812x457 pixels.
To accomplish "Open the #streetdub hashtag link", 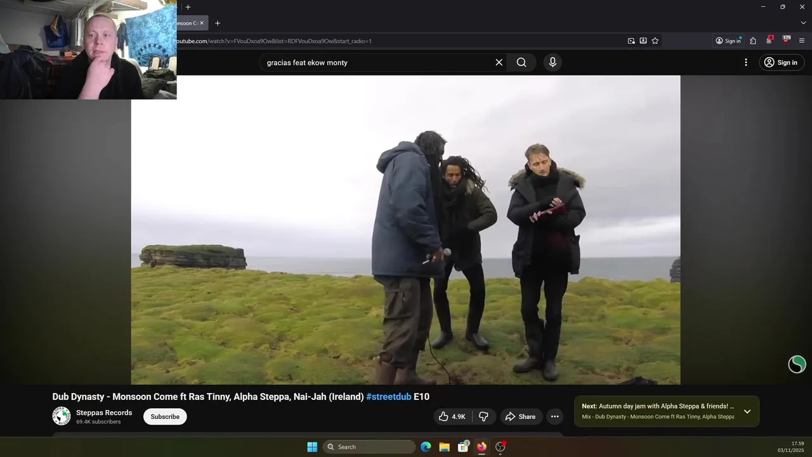I will point(388,397).
